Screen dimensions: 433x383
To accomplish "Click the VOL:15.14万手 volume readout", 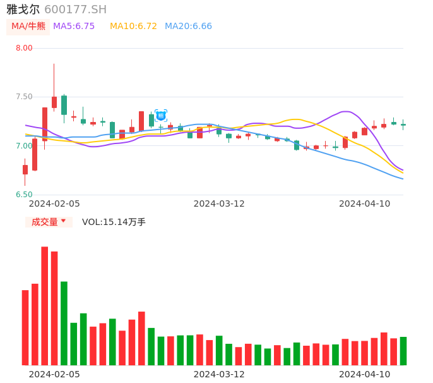I will tap(114, 222).
